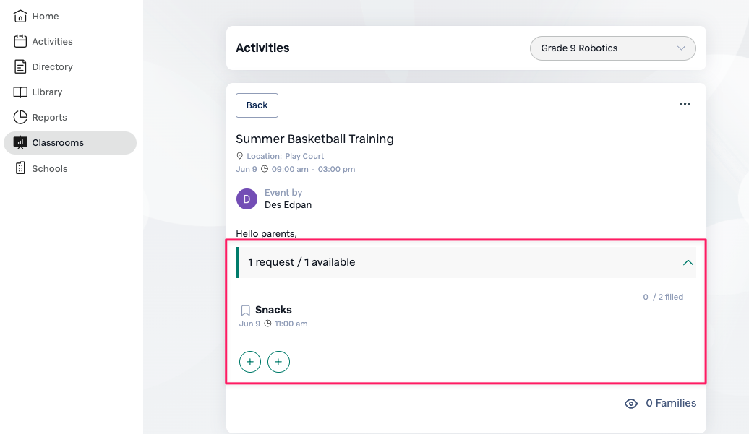Image resolution: width=749 pixels, height=434 pixels.
Task: Click the Des Edpan organizer name
Action: click(288, 205)
